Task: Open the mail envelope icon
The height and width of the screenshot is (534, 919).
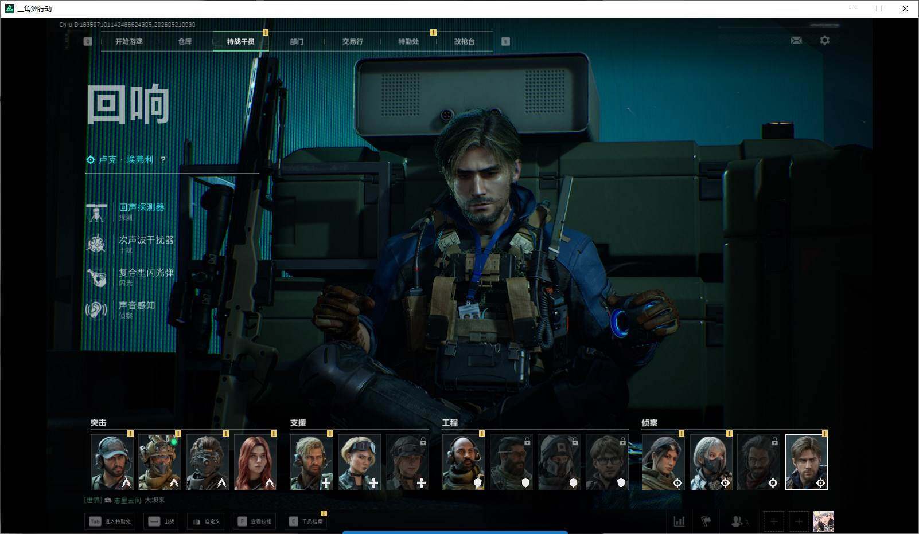Action: [x=796, y=40]
